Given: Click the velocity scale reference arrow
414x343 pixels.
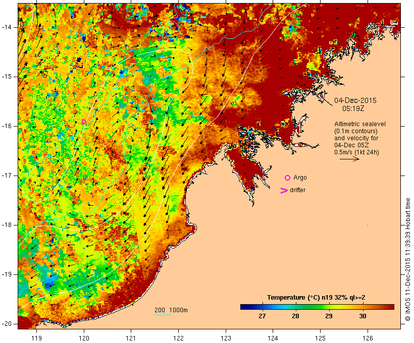Looking at the screenshot, I should (x=349, y=159).
